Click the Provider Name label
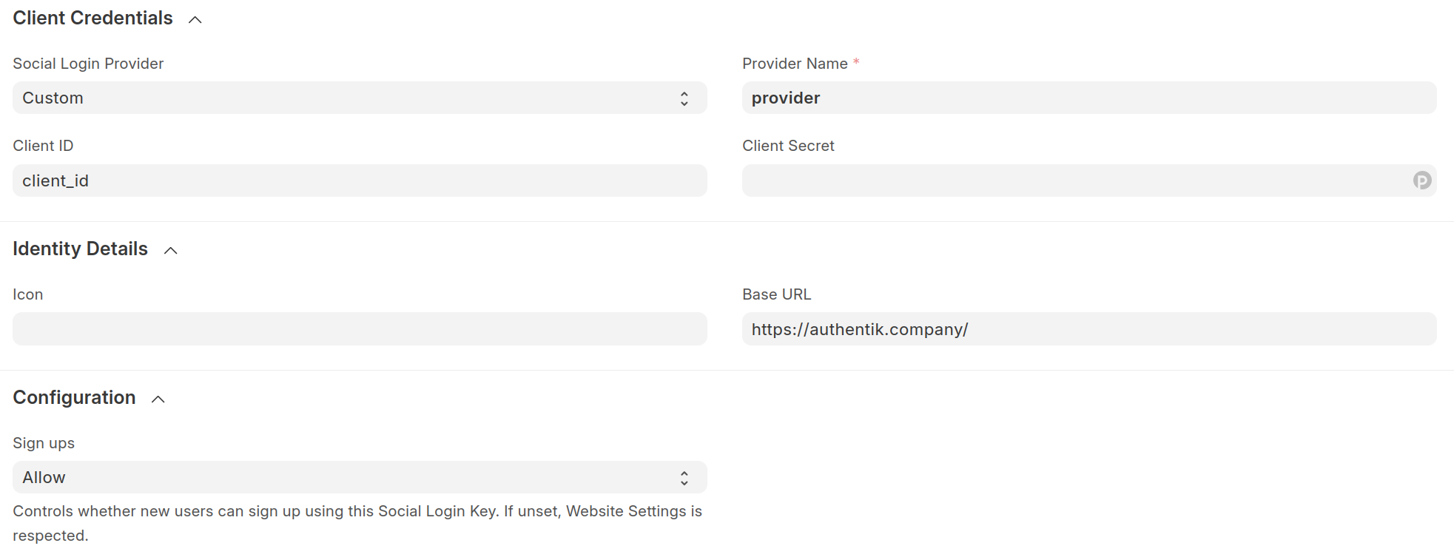The image size is (1454, 560). click(x=795, y=64)
